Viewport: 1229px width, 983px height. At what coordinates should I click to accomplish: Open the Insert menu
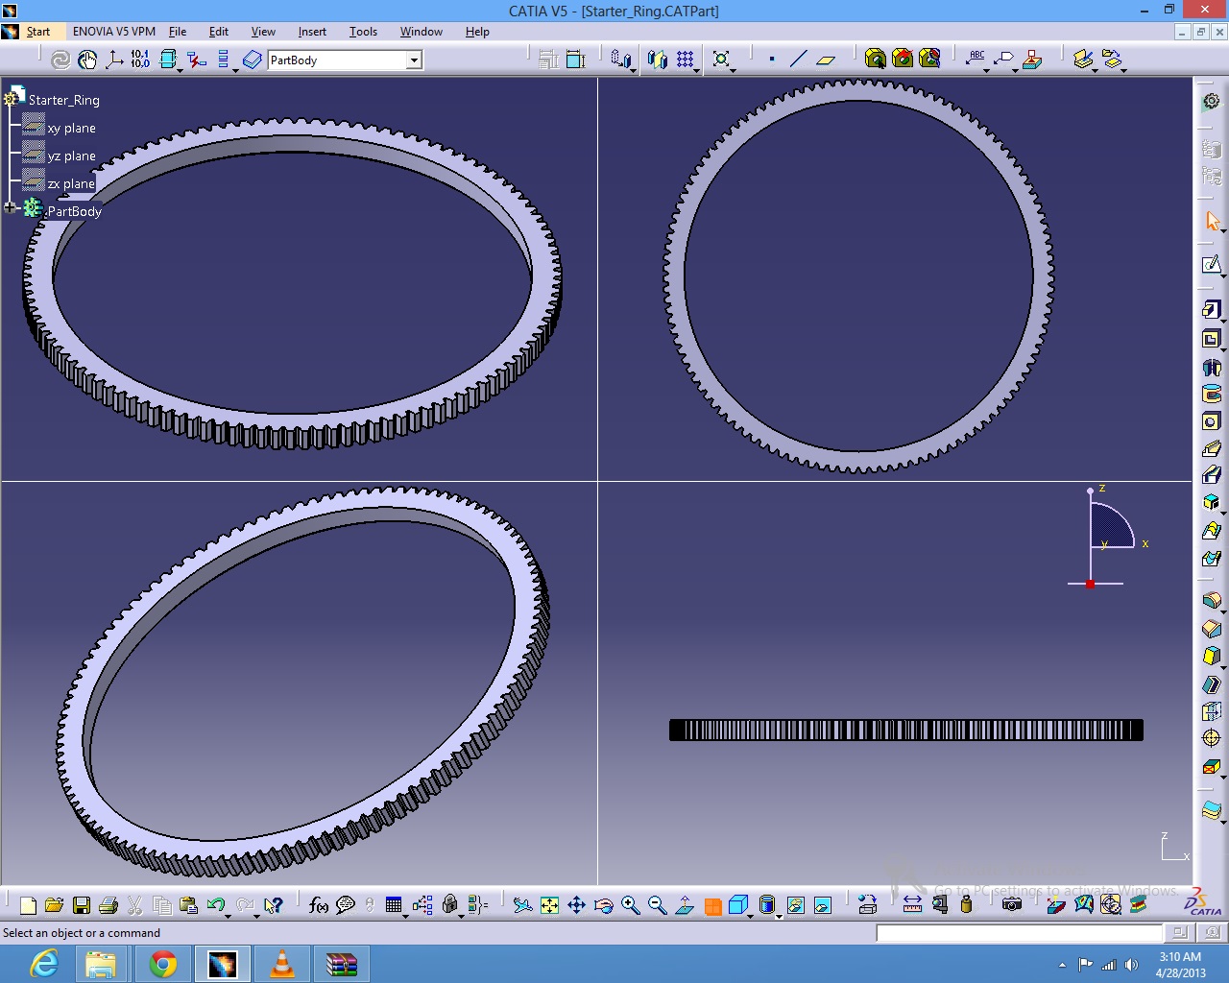[312, 32]
